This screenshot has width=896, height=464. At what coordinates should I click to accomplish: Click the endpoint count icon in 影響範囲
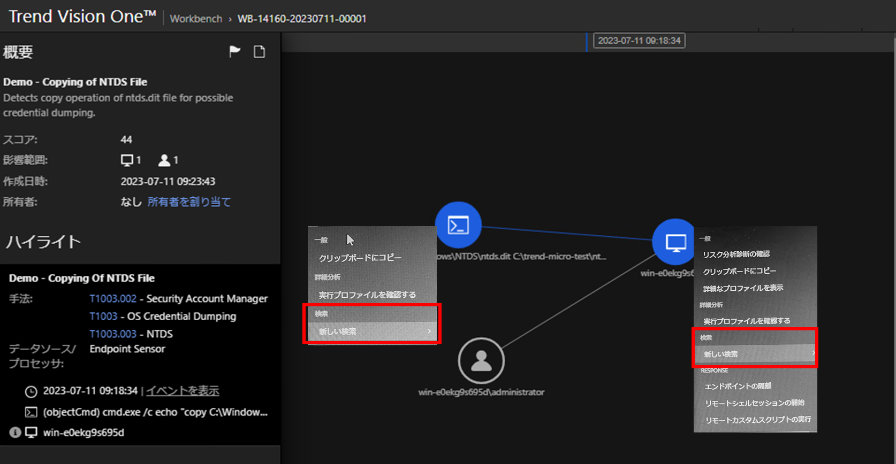(127, 160)
